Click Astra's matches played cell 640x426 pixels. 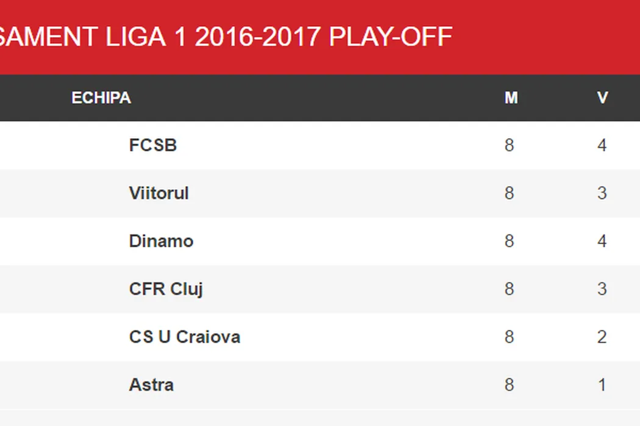click(510, 385)
